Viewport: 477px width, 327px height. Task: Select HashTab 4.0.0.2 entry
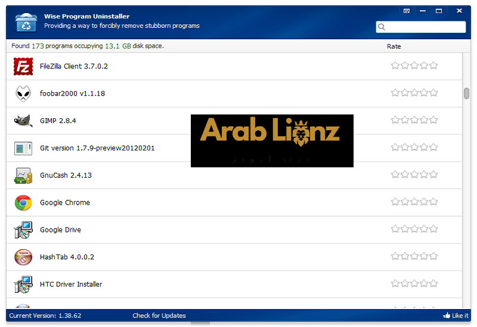point(234,257)
